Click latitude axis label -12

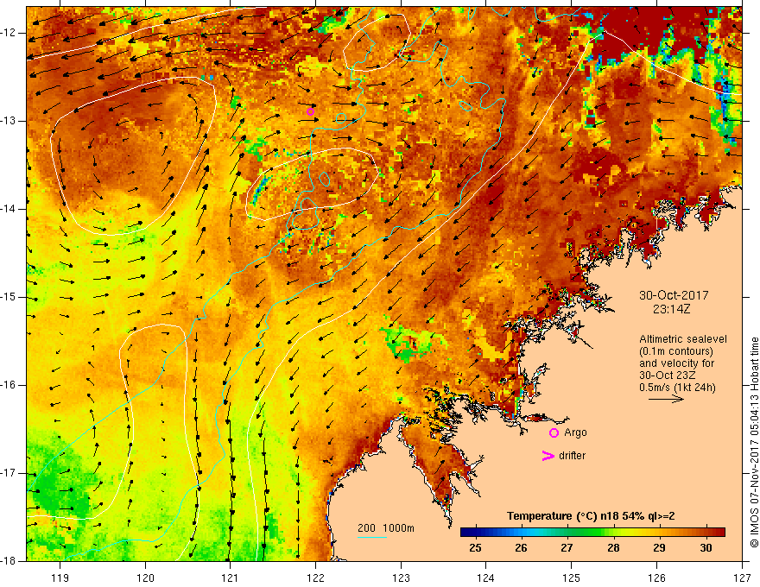(x=9, y=33)
